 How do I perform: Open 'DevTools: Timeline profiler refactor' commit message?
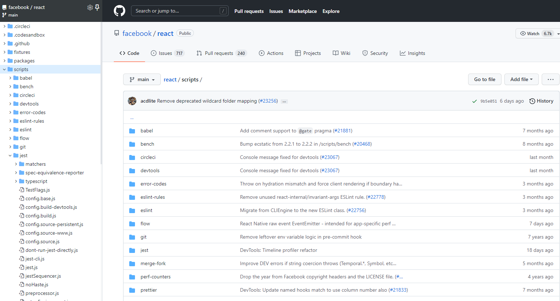tap(279, 250)
